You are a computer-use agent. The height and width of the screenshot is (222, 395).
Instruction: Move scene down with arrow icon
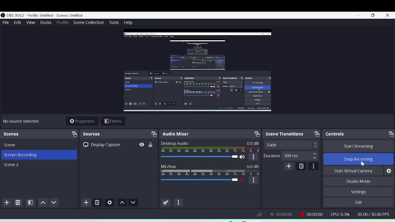coord(54,203)
